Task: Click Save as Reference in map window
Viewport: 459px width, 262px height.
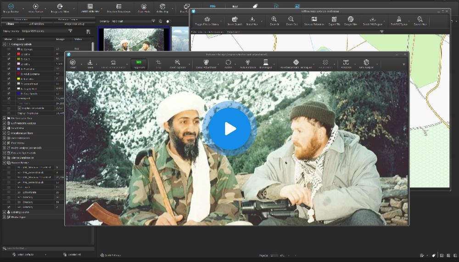Action: [x=314, y=21]
